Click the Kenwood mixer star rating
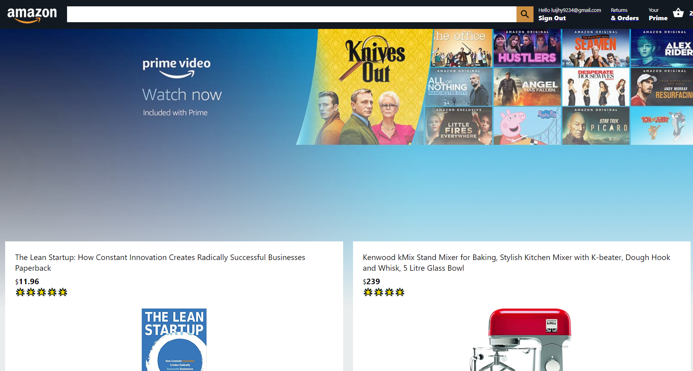Viewport: 693px width, 371px height. 384,292
